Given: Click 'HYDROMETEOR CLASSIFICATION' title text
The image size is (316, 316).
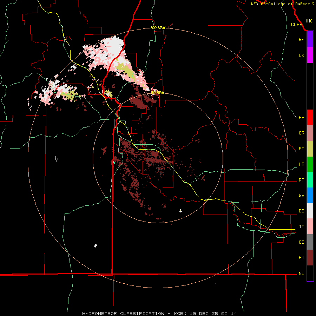Looking at the screenshot, I should pyautogui.click(x=123, y=314).
